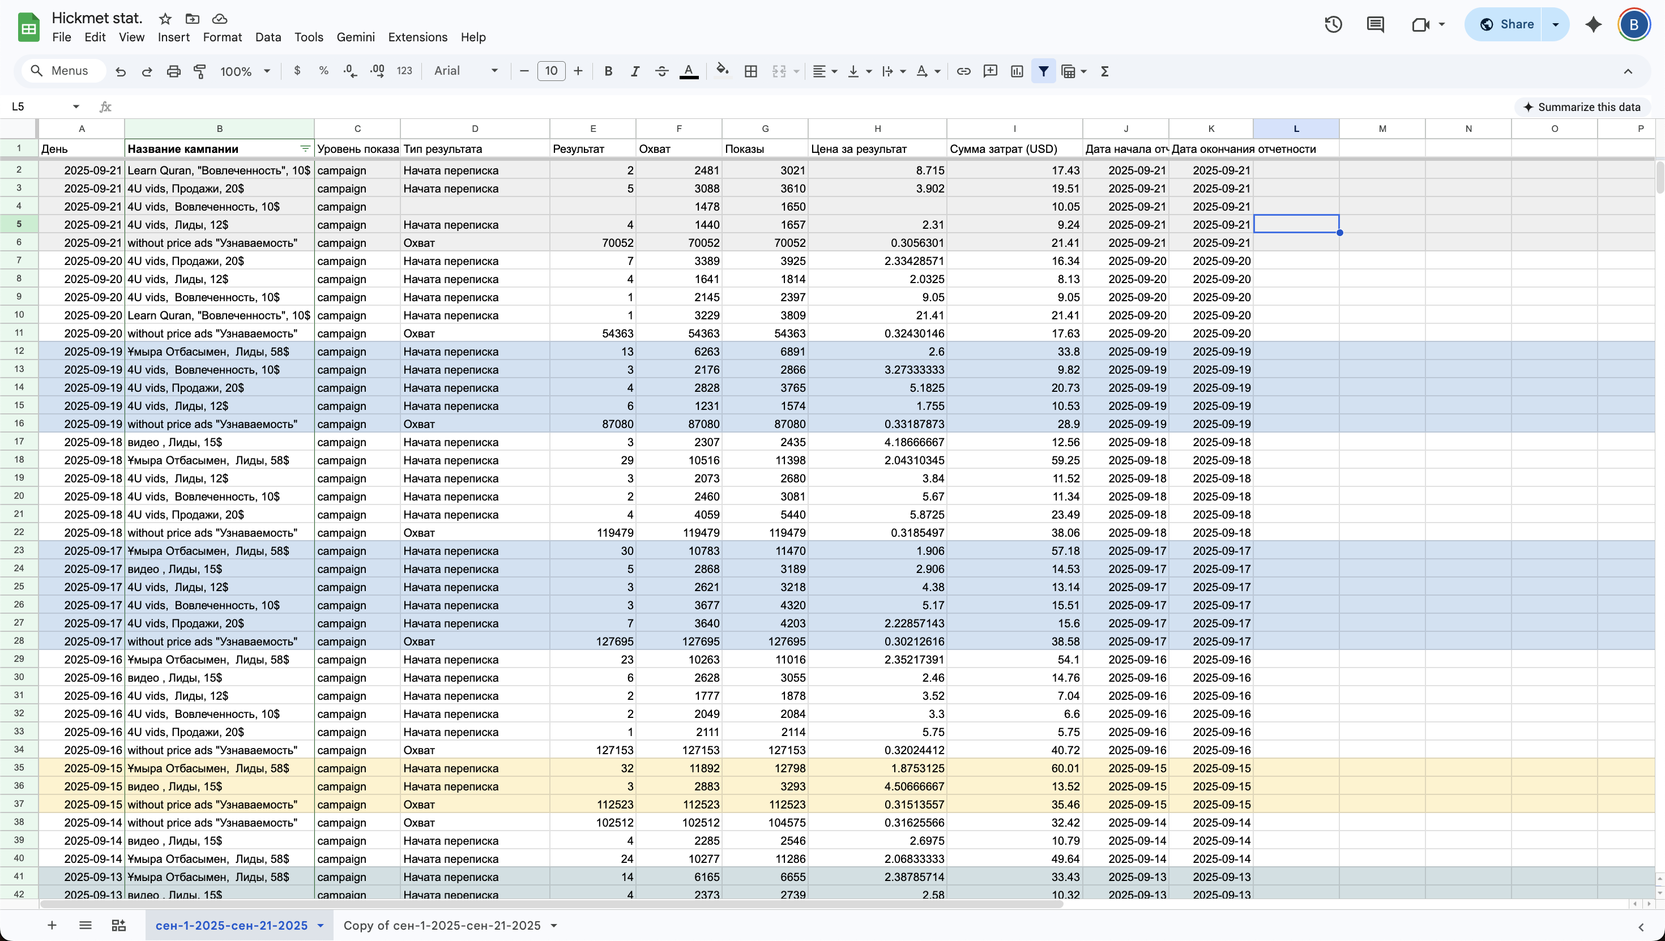
Task: Increase font size with plus button
Action: [578, 71]
